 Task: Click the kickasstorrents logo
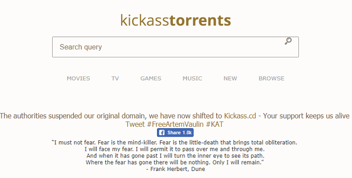pos(176,20)
